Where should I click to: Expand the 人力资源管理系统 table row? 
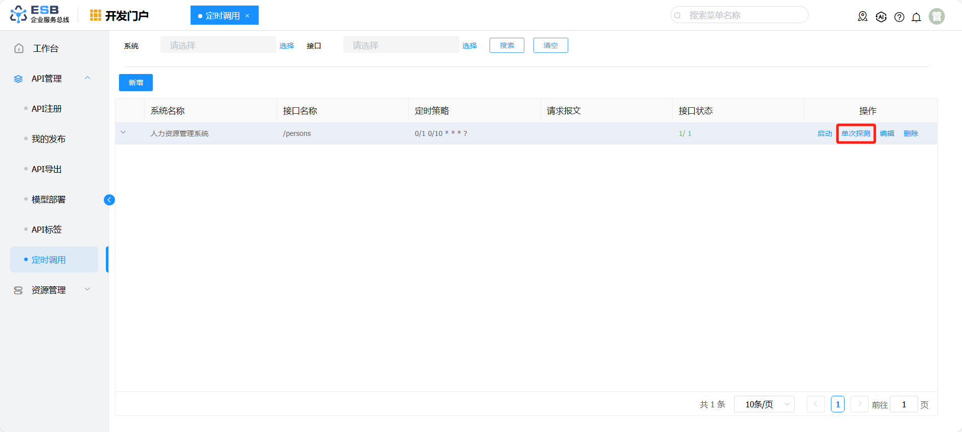tap(123, 132)
